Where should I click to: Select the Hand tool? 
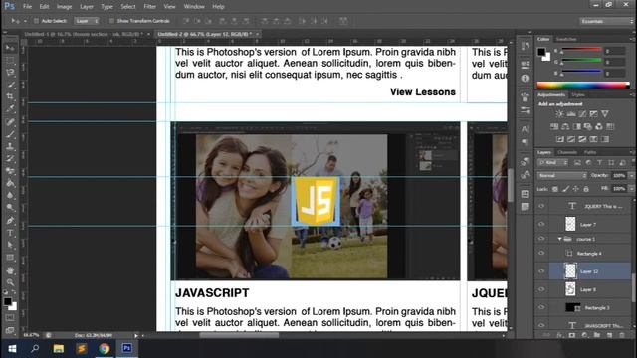coord(10,270)
